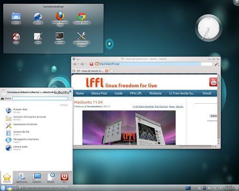Viewport: 239px width, 191px height.
Task: Stop loading the page in rekonq
Action: click(91, 64)
